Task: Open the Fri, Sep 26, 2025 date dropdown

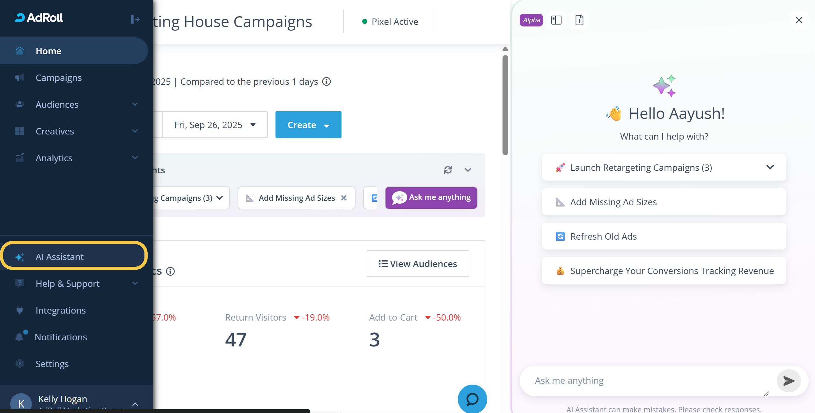Action: point(215,125)
